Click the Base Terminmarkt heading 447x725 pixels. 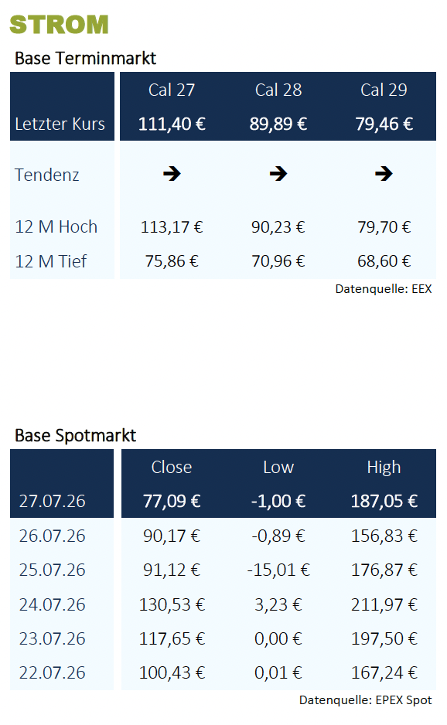tap(85, 58)
